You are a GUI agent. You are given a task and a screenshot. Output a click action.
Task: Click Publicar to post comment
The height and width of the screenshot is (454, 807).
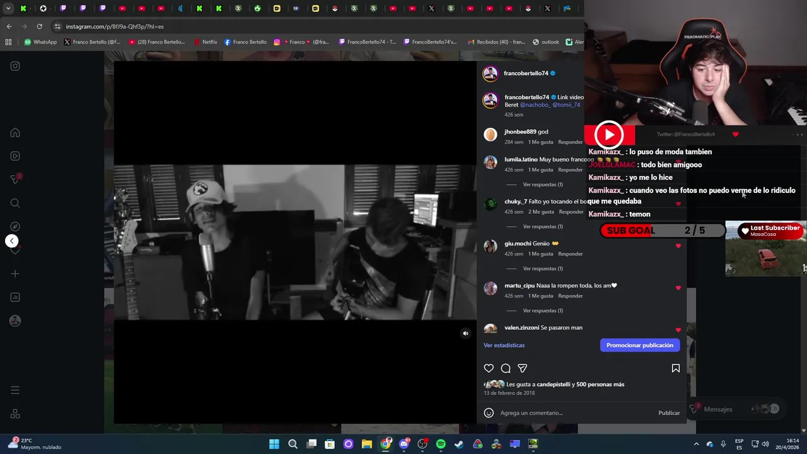pos(669,413)
